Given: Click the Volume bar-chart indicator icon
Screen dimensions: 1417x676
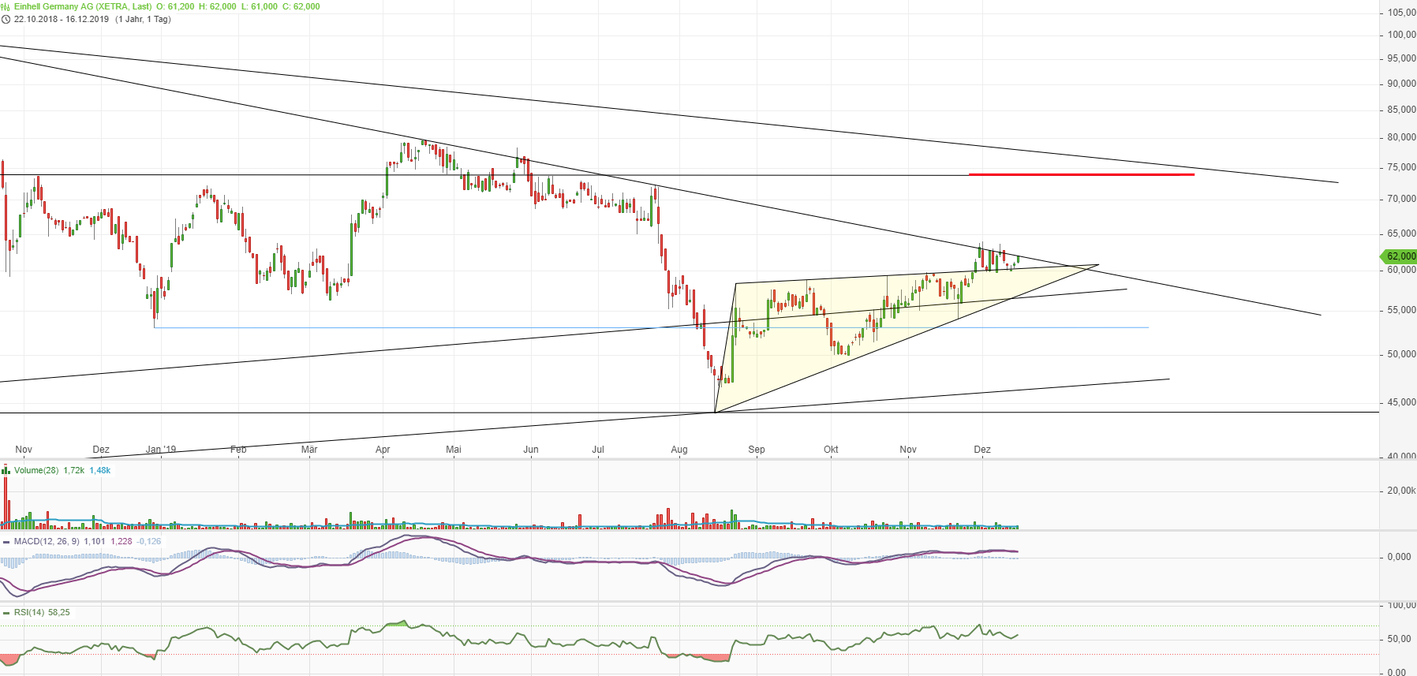Looking at the screenshot, I should pos(6,470).
